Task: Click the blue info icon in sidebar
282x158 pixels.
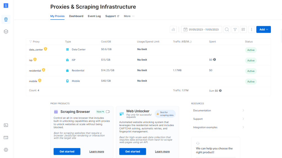Action: coord(6,6)
